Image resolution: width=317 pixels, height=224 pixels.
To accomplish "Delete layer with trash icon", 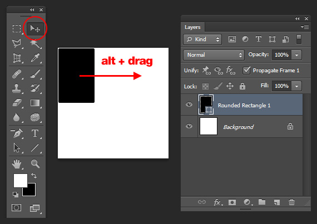I will click(x=291, y=202).
